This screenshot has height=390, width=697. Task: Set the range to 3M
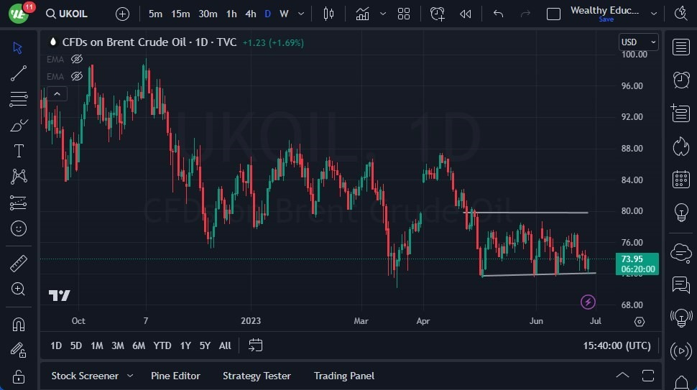(x=117, y=345)
